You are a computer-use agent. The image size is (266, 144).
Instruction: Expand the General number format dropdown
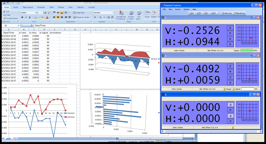[x=112, y=13]
